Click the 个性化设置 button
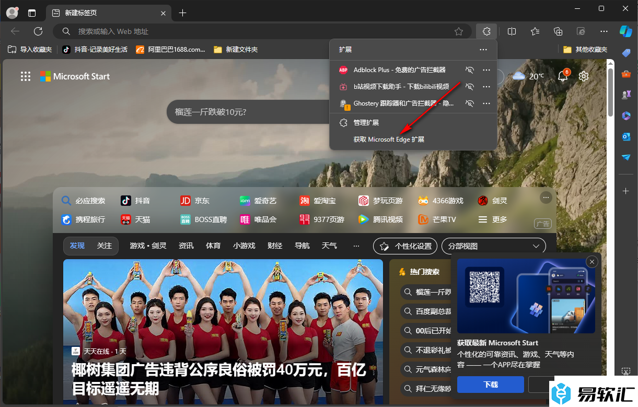638x407 pixels. click(405, 246)
